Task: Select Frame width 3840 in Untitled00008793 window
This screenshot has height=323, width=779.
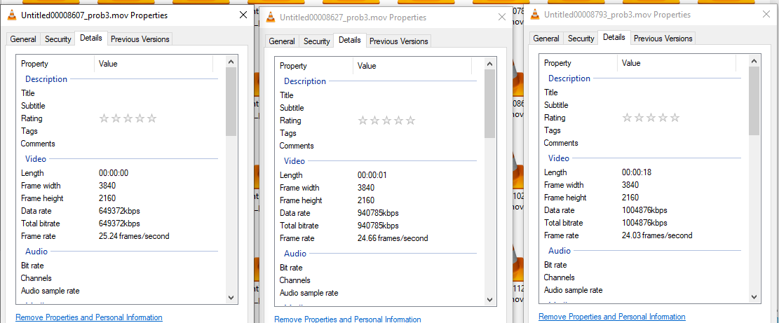Action: coord(630,185)
